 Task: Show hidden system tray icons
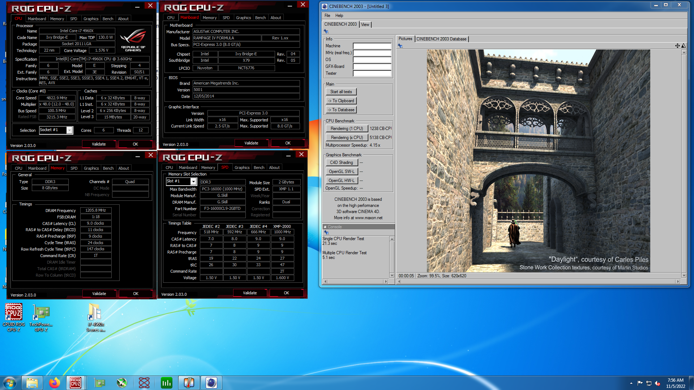coord(631,383)
